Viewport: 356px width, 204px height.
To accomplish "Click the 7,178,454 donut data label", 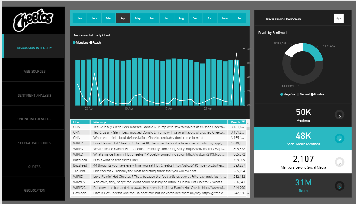I will point(328,46).
